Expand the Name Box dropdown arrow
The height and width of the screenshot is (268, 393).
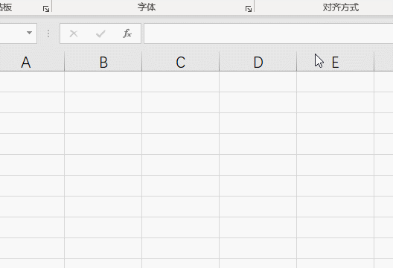29,33
